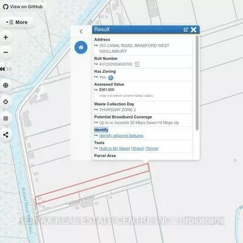Image resolution: width=243 pixels, height=243 pixels.
Task: Click the Result panel vertical scrollbar
Action: tap(197, 83)
